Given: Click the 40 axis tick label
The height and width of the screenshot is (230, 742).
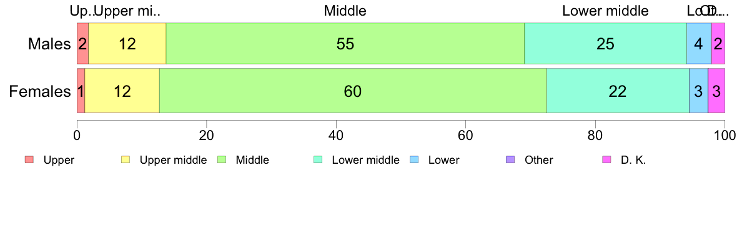Looking at the screenshot, I should 336,136.
